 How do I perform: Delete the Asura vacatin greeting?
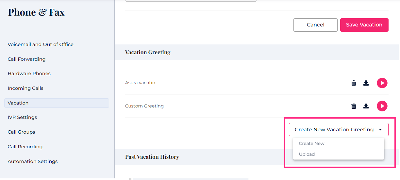[354, 83]
